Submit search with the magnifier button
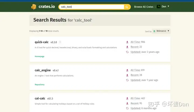 (x=127, y=7)
